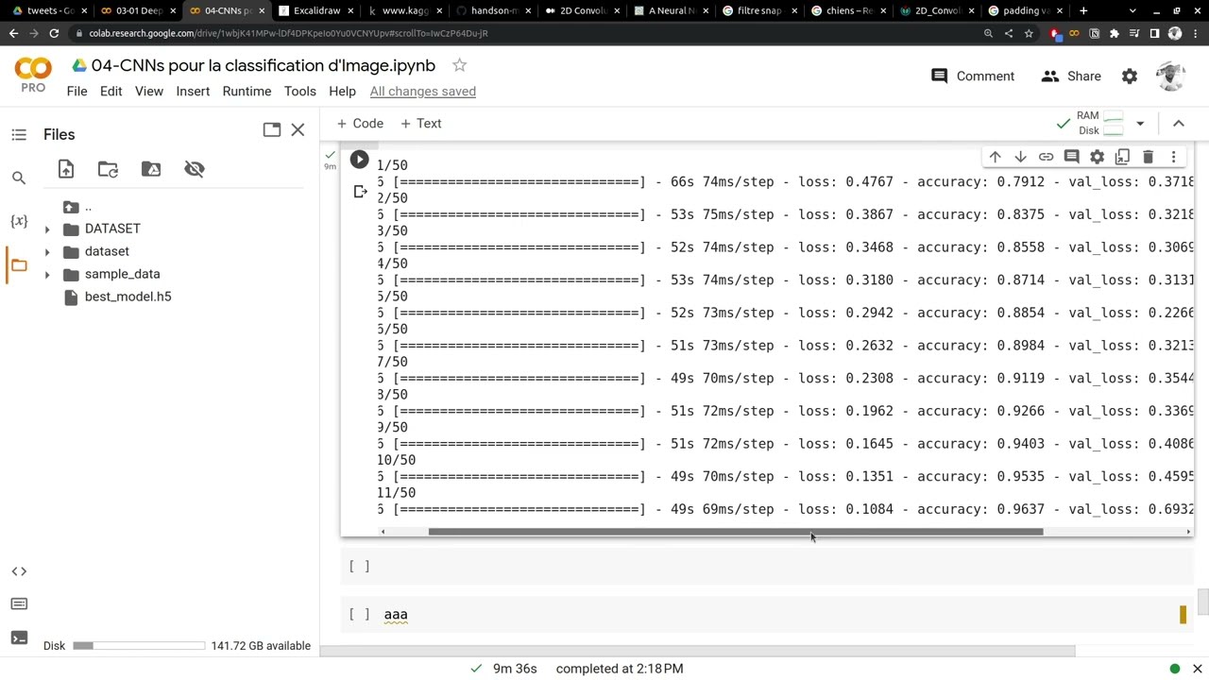Dismiss the bottom status bar

click(1197, 669)
